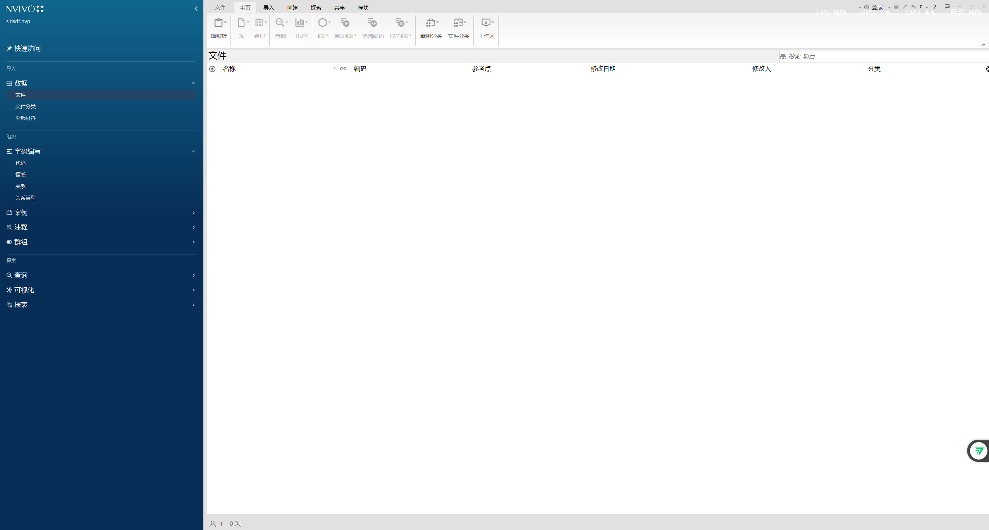Open the quick access toolbar dropdown arrow
Screen dimensions: 989x530
(x=921, y=7)
